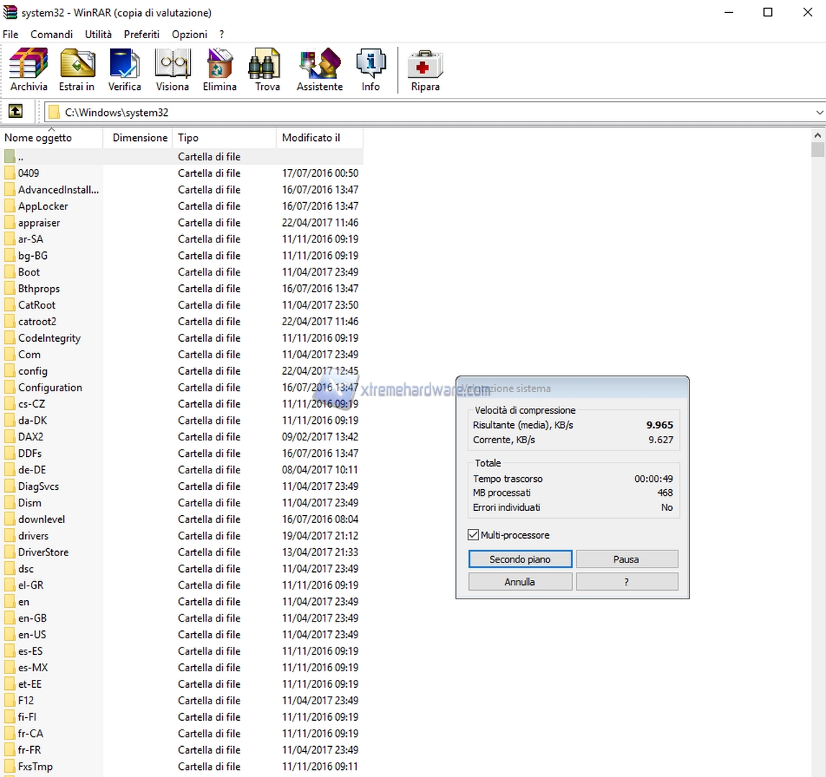Click the up-one-level folder icon
The height and width of the screenshot is (777, 826).
[x=15, y=112]
